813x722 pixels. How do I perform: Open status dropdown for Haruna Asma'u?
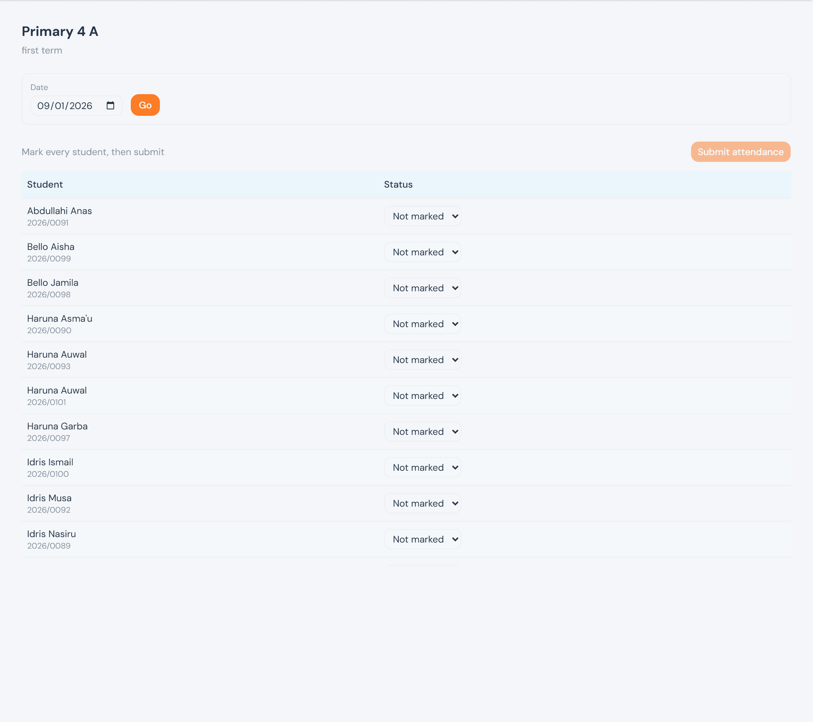422,324
